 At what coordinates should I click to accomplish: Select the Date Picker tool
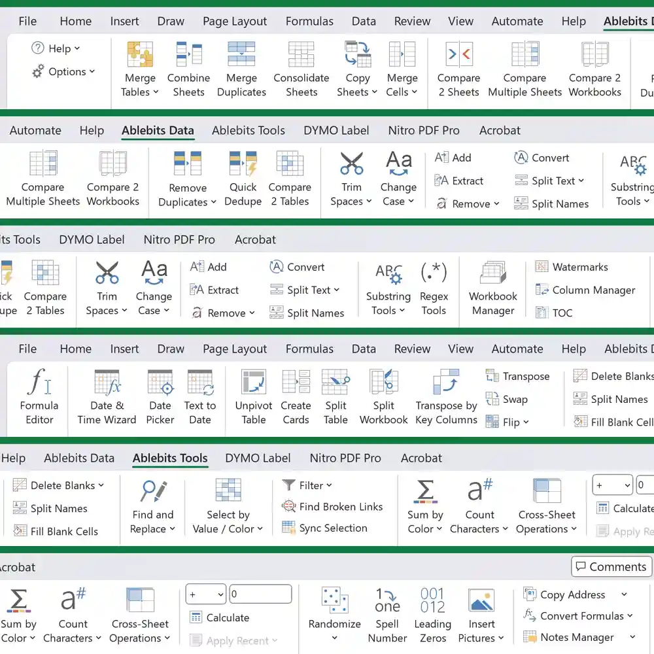point(160,397)
